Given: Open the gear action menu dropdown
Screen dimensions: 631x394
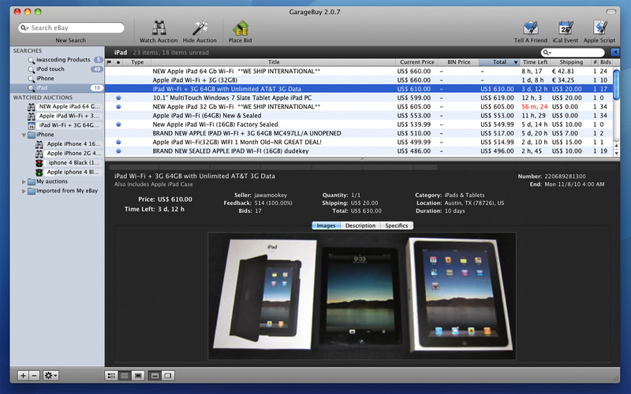Looking at the screenshot, I should point(51,376).
